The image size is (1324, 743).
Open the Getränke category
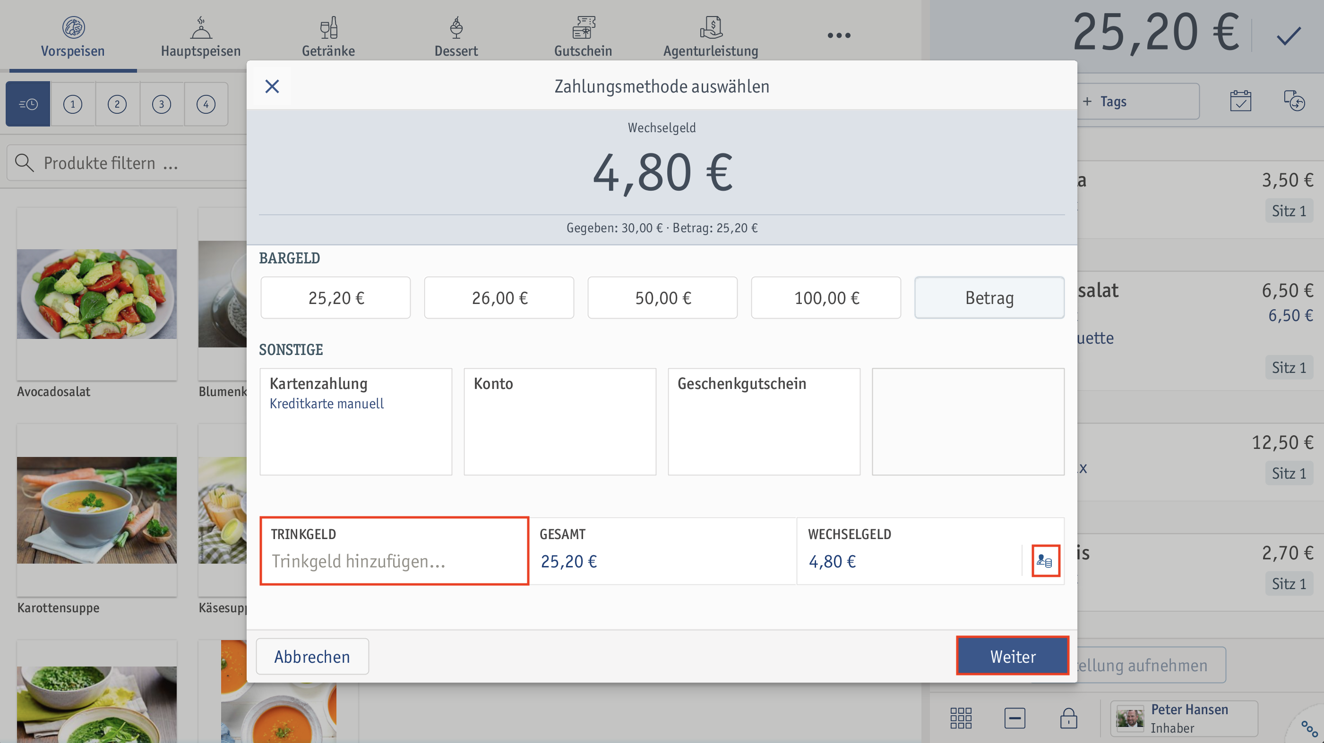coord(328,36)
